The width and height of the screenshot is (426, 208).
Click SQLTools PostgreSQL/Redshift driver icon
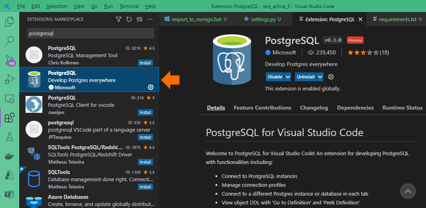[x=34, y=154]
